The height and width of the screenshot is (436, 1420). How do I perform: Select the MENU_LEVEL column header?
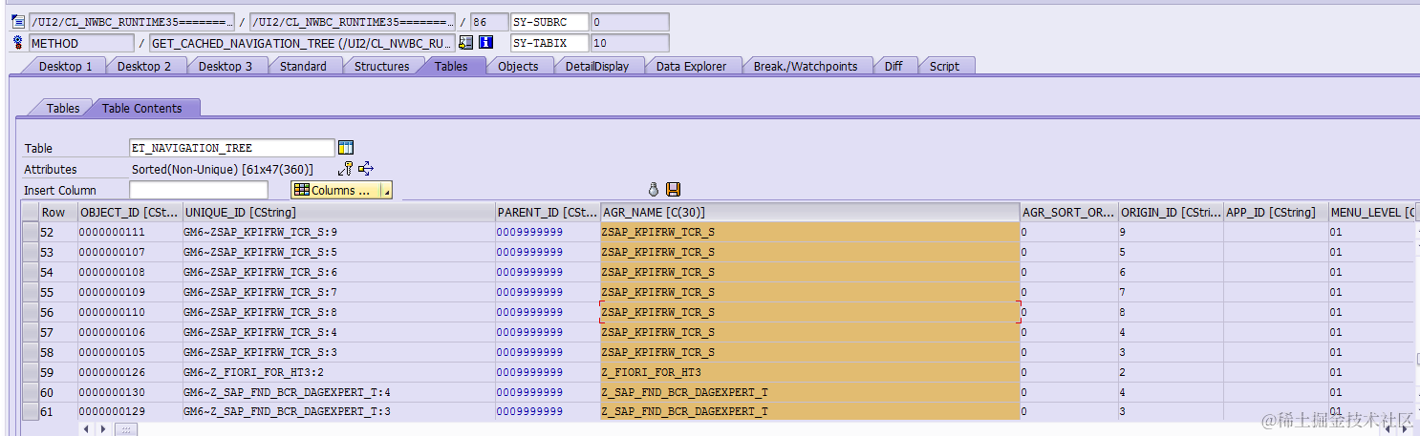pyautogui.click(x=1371, y=212)
